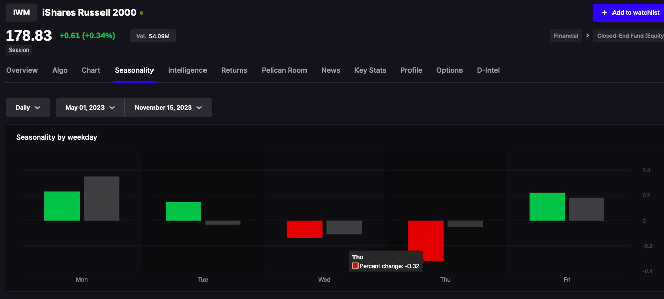Viewport: 664px width, 299px height.
Task: Select the green Friday bar
Action: [547, 207]
